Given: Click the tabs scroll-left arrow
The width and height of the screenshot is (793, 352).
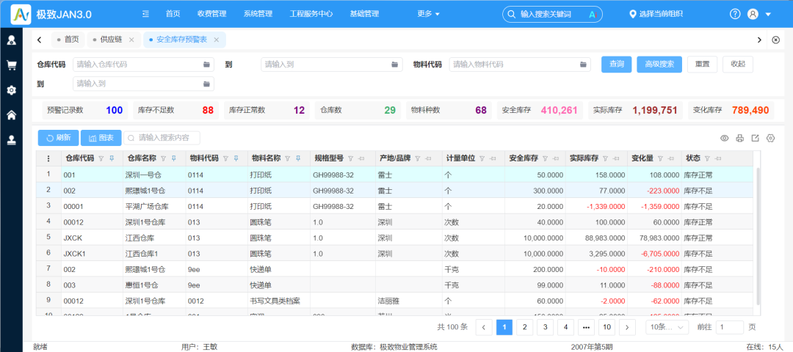Looking at the screenshot, I should (40, 40).
